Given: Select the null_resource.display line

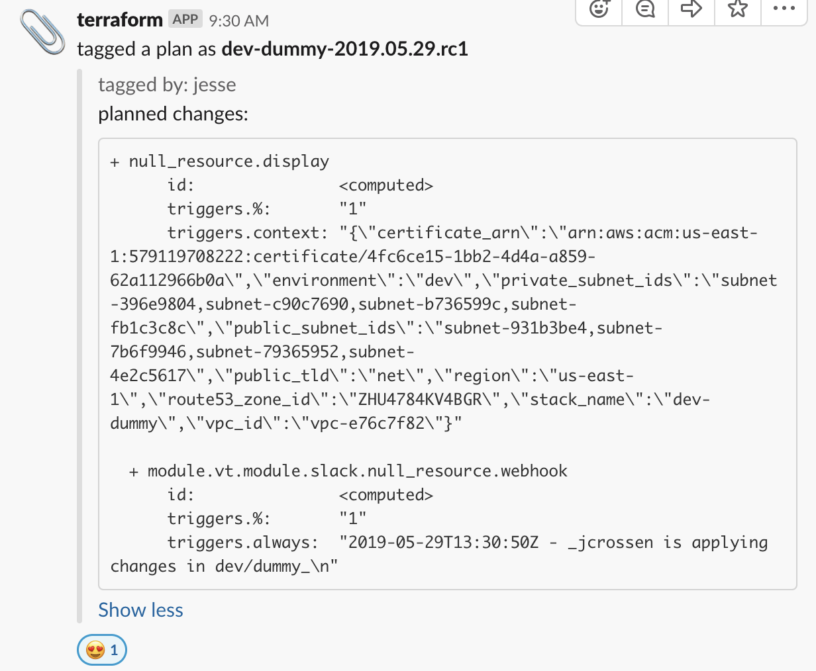Looking at the screenshot, I should (x=220, y=161).
